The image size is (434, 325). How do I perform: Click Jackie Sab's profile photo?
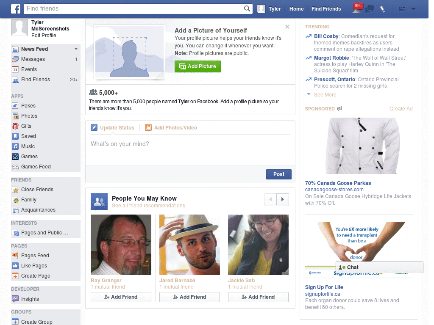[x=258, y=245]
